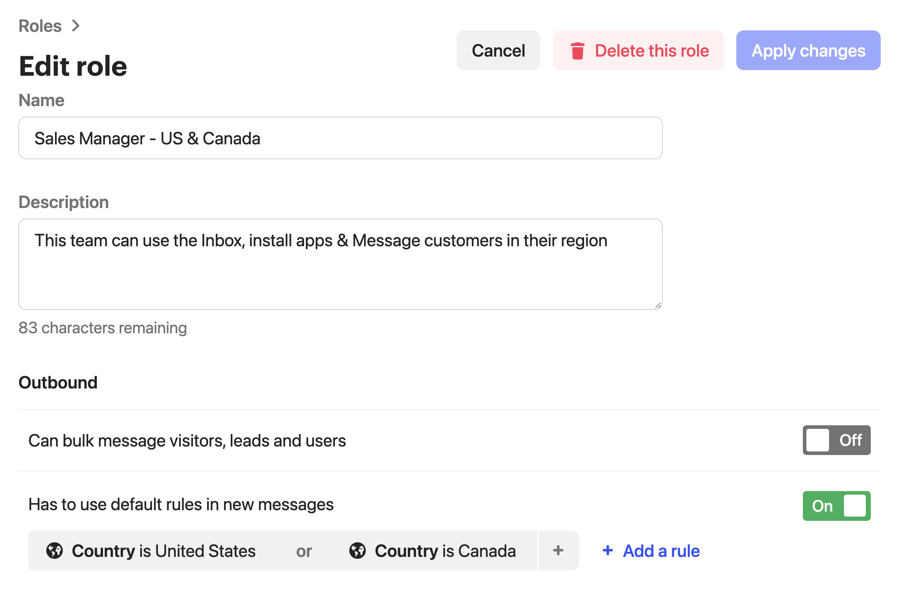The width and height of the screenshot is (897, 593).
Task: Click the blue plus icon for Add a rule
Action: tap(607, 550)
